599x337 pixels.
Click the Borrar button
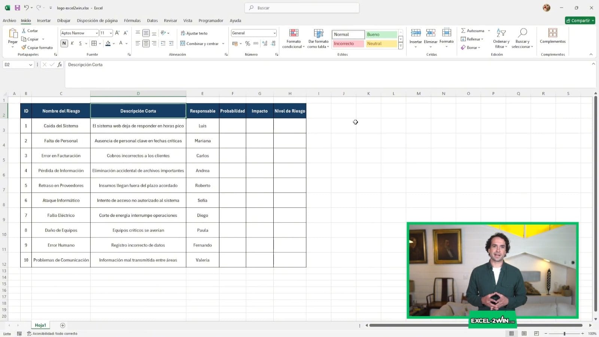pyautogui.click(x=470, y=48)
